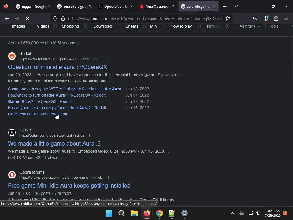Open Google Chrome from the taskbar
The image size is (293, 220).
point(159,213)
